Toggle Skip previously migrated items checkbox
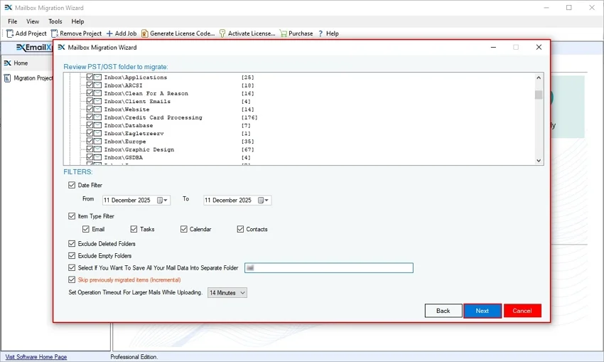 point(72,280)
